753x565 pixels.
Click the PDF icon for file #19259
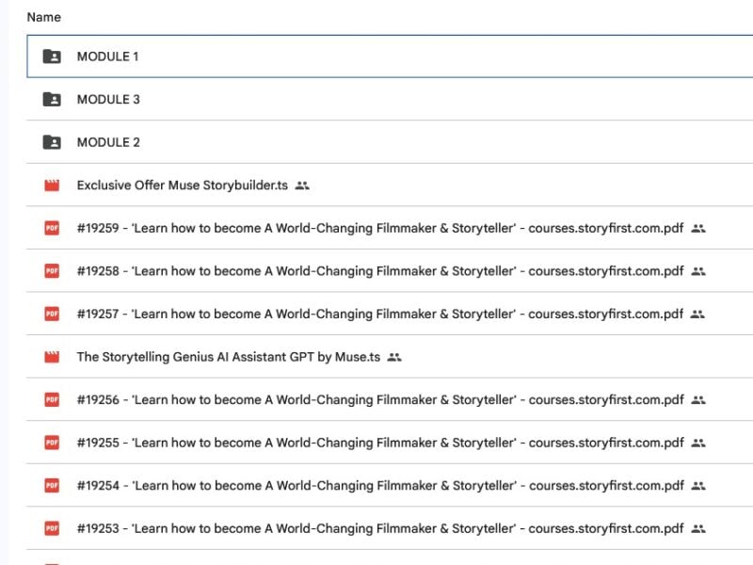(x=52, y=228)
